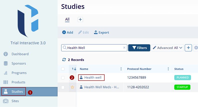This screenshot has height=107, width=198.
Task: Add a new view tab with plus icon
Action: (x=80, y=19)
